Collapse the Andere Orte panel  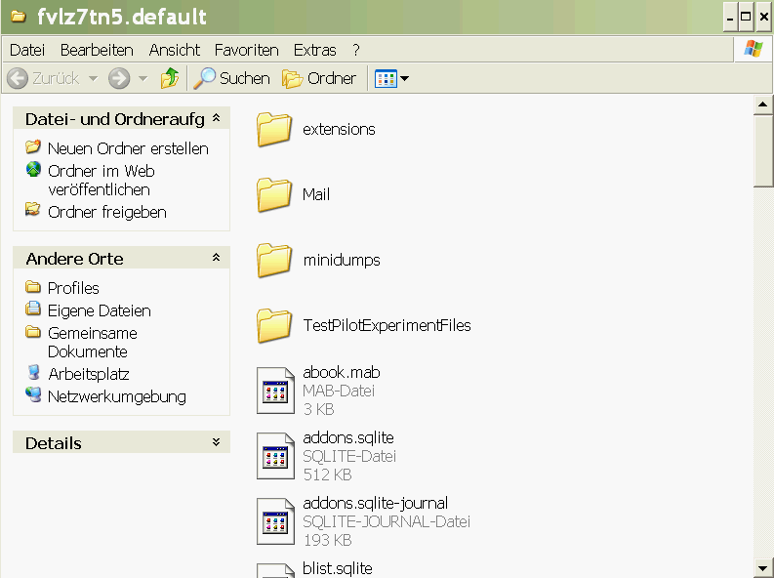coord(216,259)
